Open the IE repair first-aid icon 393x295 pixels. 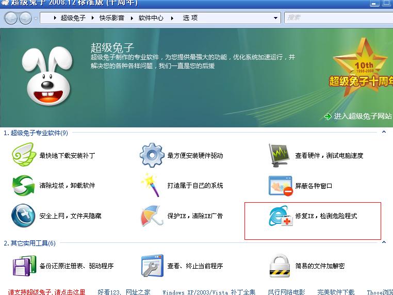click(281, 216)
